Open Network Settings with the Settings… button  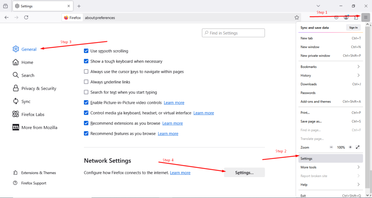pos(244,173)
